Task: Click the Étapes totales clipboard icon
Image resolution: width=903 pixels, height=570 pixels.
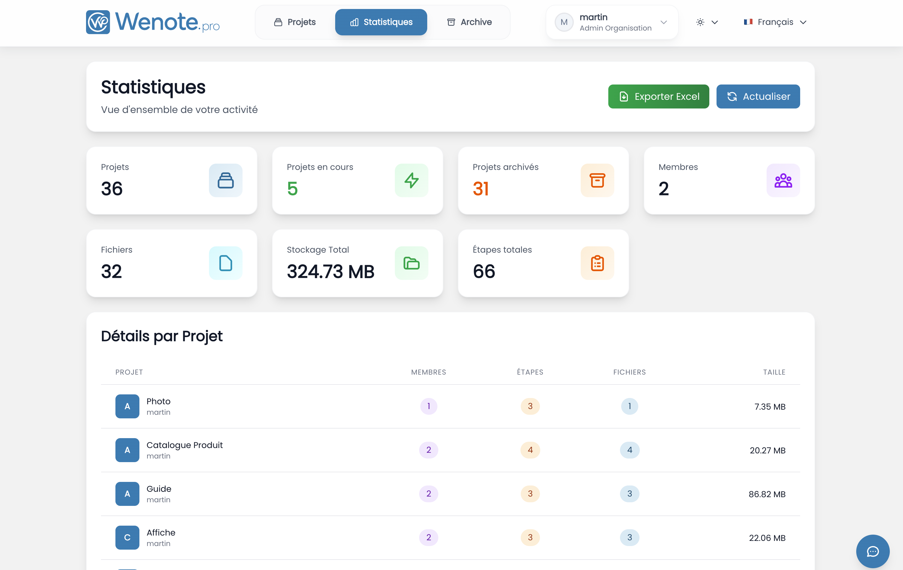Action: pos(597,263)
